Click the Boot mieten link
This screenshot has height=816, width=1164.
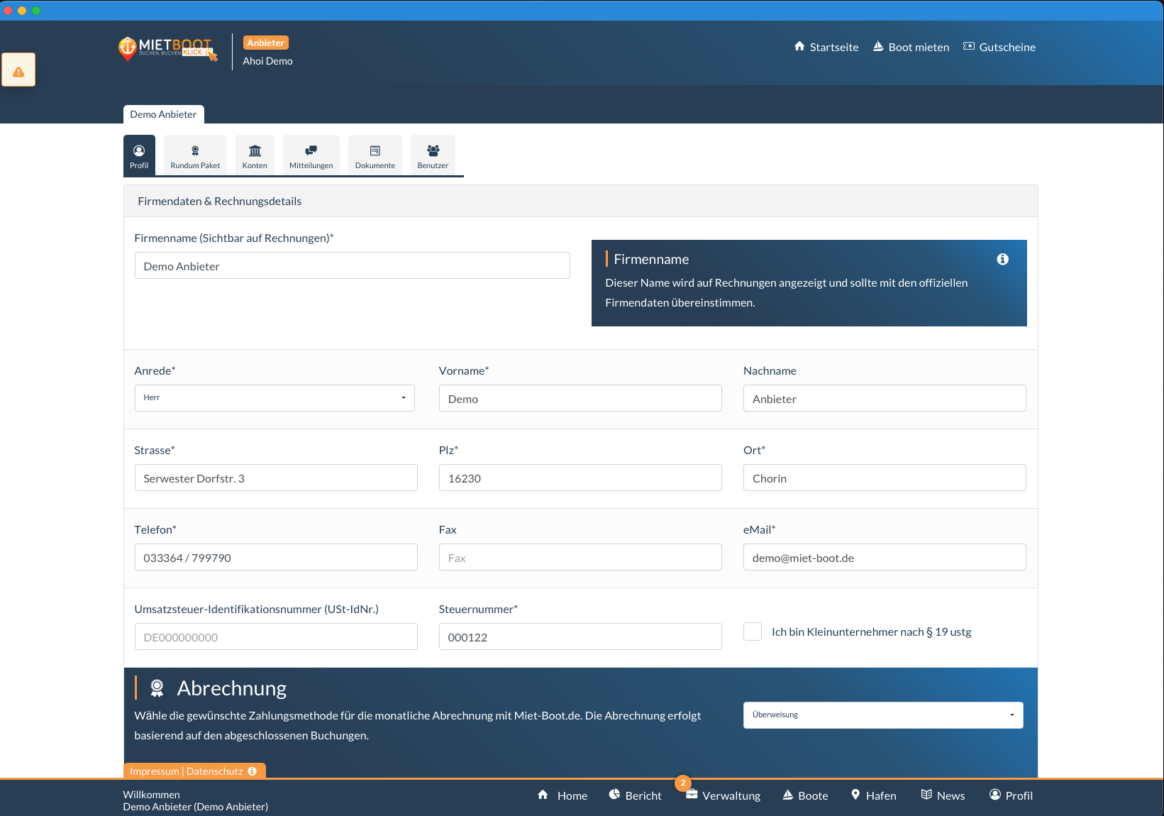coord(911,47)
